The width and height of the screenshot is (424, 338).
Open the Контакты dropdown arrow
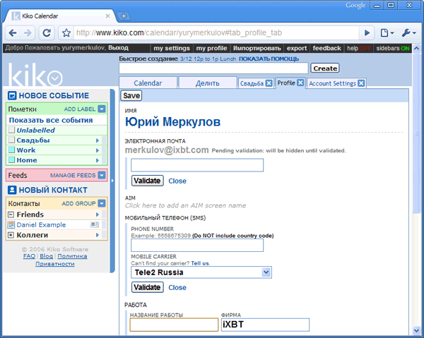coord(102,203)
